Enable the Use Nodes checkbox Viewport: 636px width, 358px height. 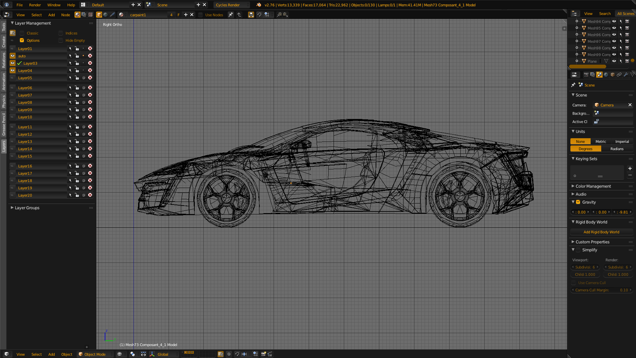(x=200, y=15)
